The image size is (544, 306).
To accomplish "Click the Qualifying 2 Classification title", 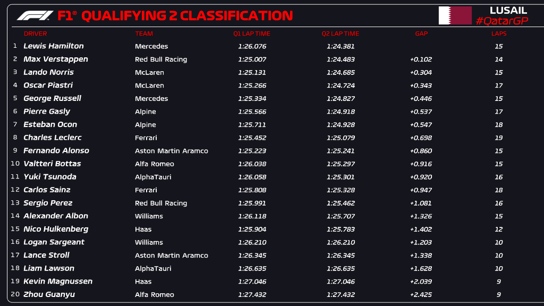I will click(x=175, y=15).
